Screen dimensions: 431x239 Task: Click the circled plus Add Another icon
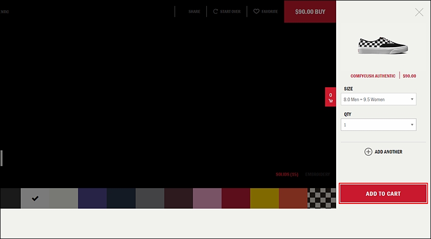click(368, 152)
